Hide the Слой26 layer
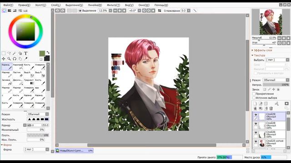Screen dimensions: 291x163 (x=256, y=133)
